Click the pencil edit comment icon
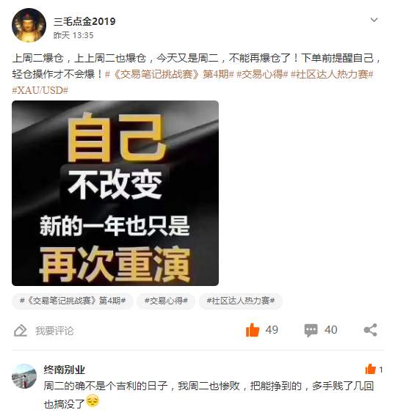The width and height of the screenshot is (395, 418). pos(21,331)
